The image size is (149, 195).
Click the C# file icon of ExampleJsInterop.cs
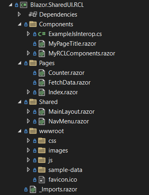point(42,34)
